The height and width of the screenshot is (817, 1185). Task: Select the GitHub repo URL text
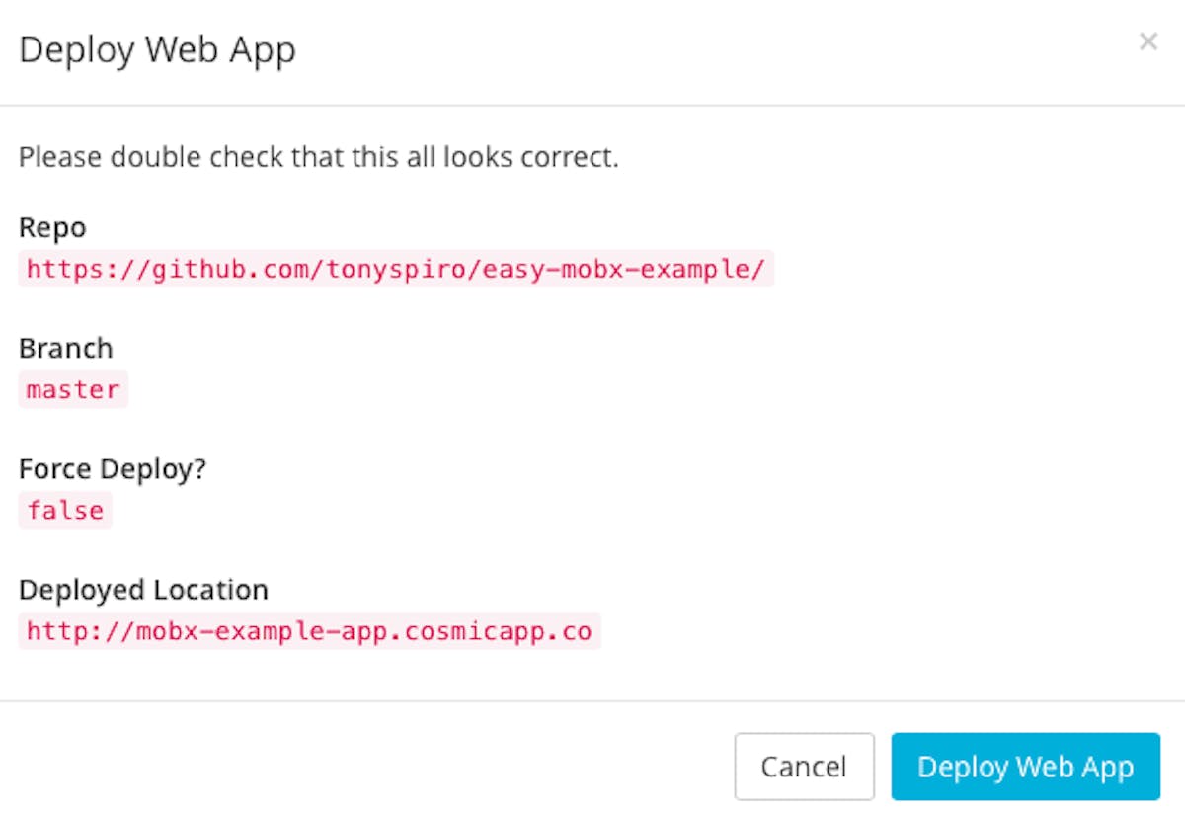(396, 269)
